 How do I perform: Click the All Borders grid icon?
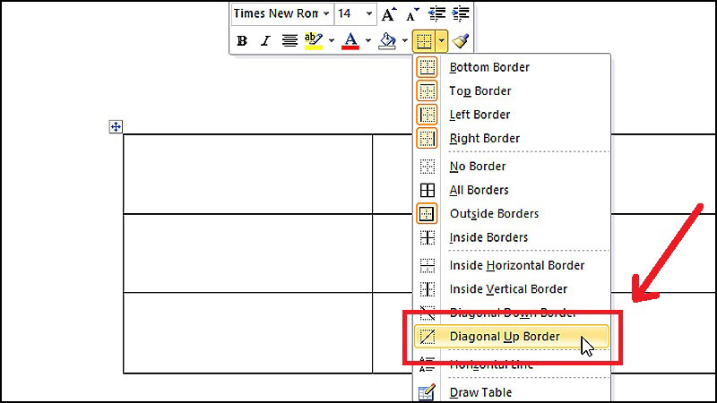(x=428, y=190)
